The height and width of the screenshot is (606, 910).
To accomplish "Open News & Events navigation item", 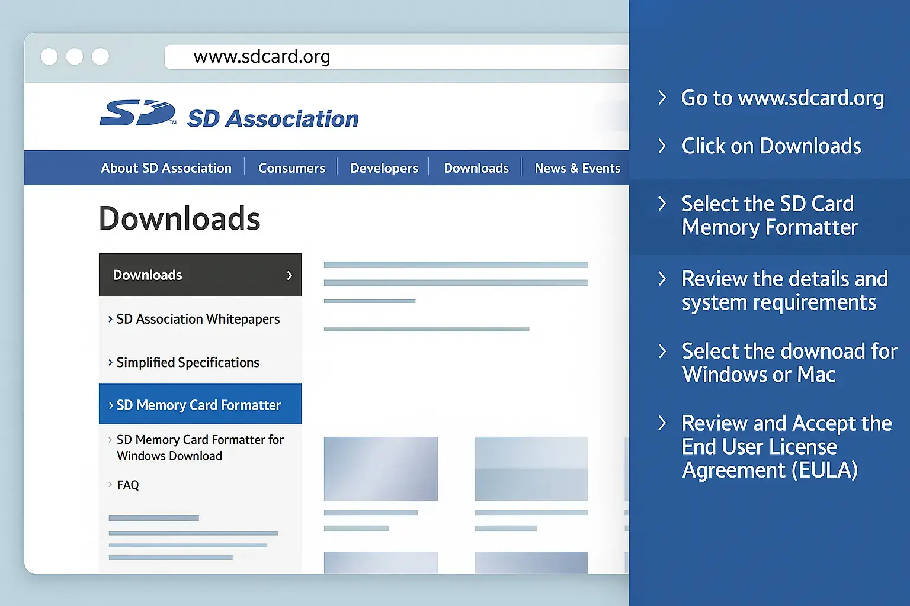I will point(576,168).
